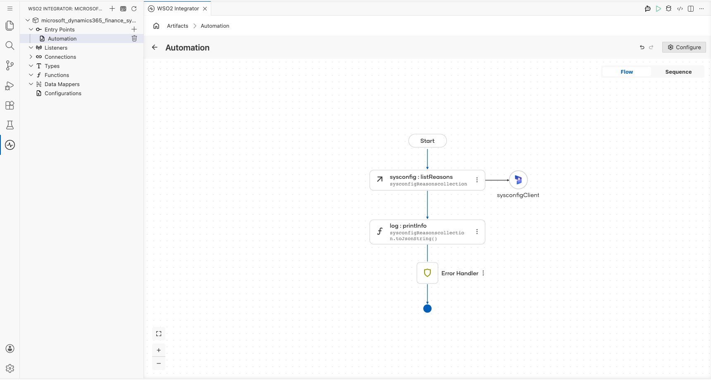Switch to the Sequence view
The height and width of the screenshot is (380, 711).
[x=678, y=72]
